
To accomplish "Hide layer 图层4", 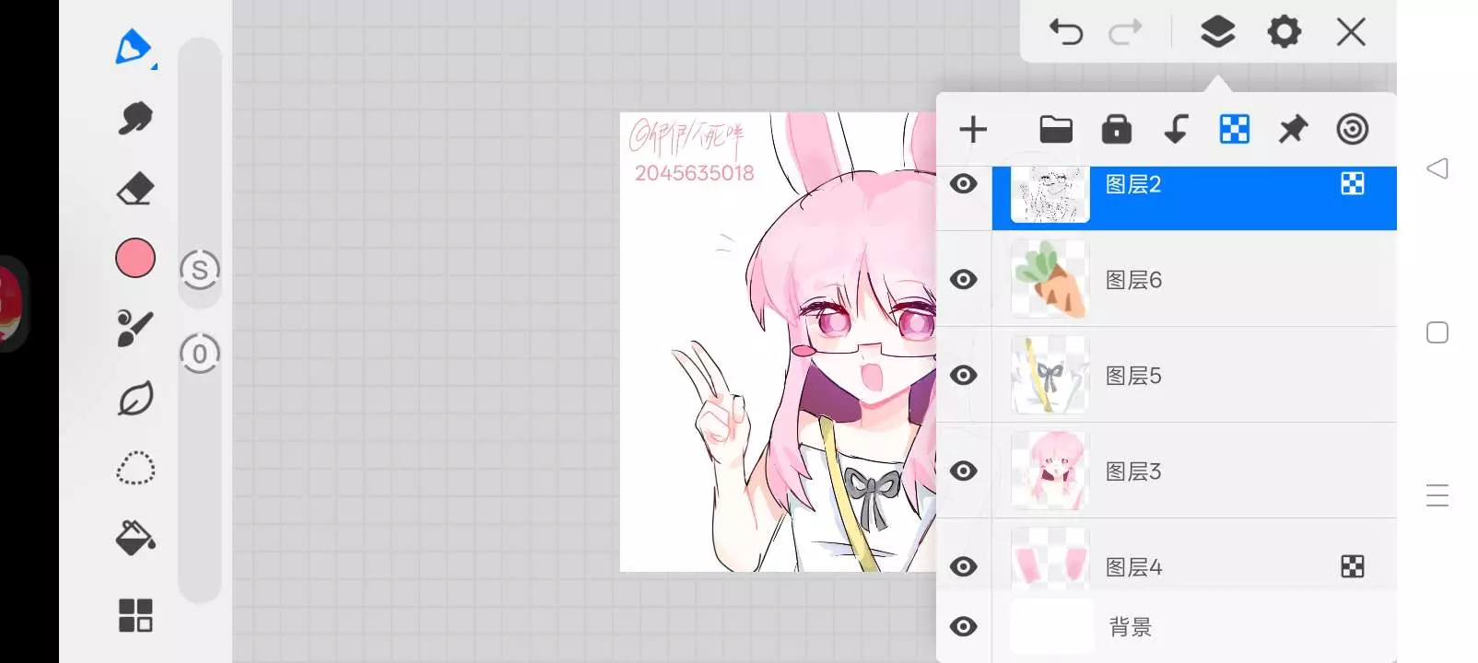I will click(964, 566).
